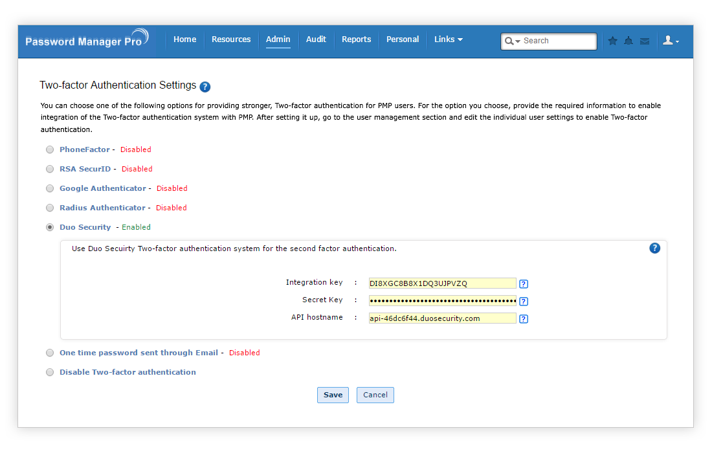Open the user account dropdown

[x=671, y=41]
